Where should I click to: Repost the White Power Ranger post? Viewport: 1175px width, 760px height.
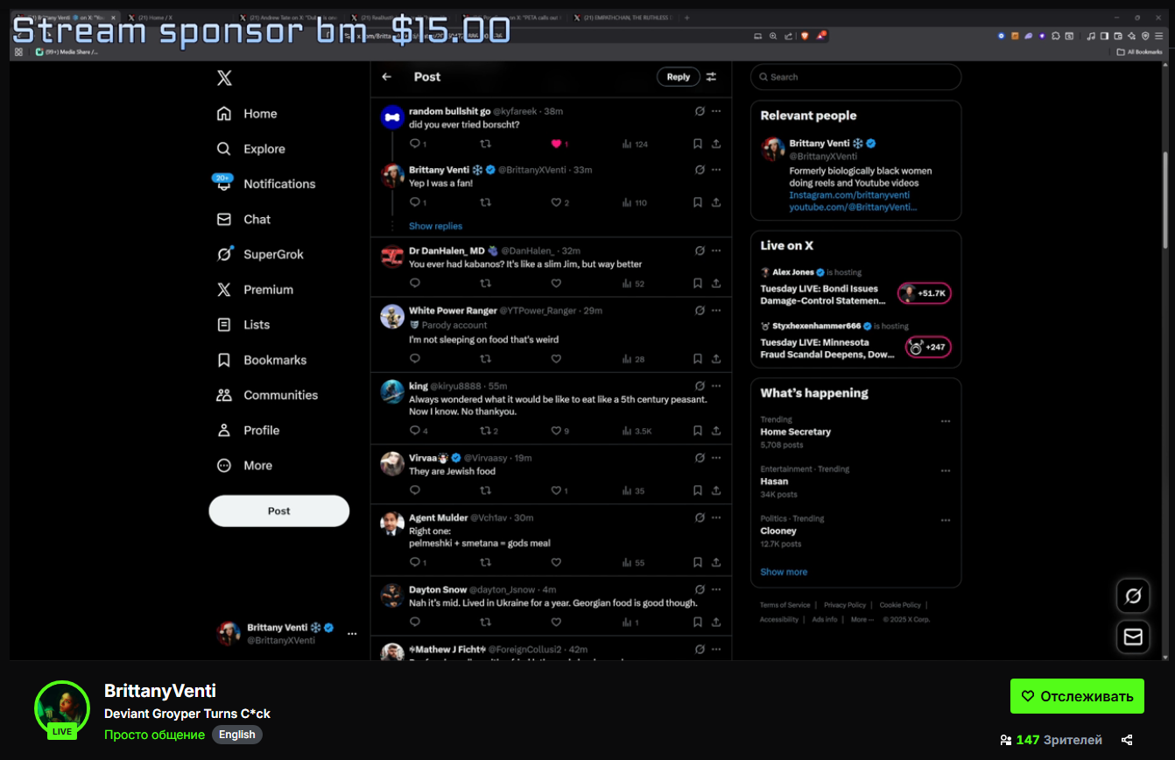[x=486, y=359]
